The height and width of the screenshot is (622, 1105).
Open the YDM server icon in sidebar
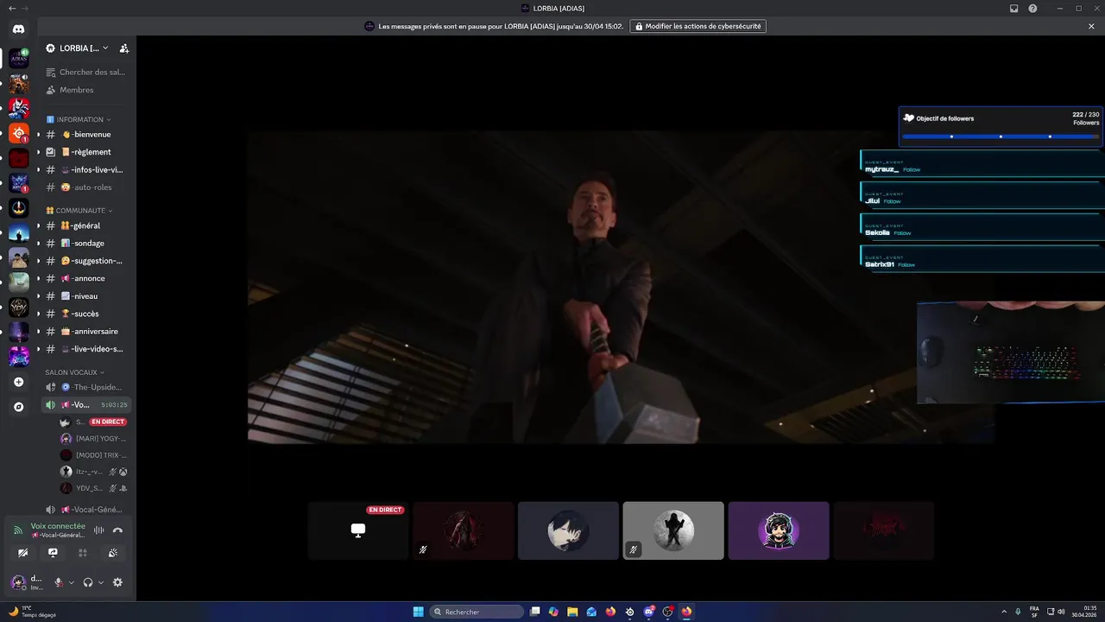pos(18,308)
